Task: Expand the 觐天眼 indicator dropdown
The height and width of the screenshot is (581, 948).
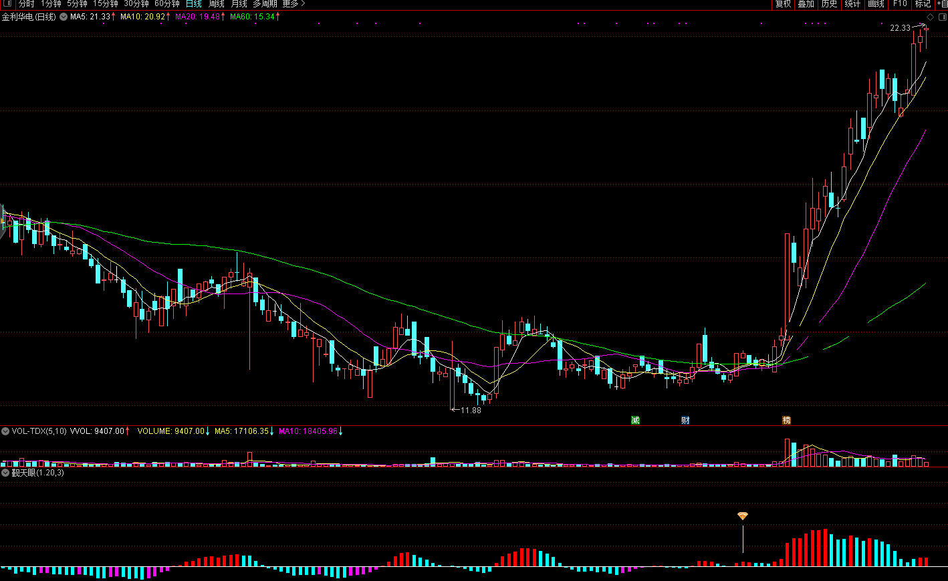Action: click(x=5, y=473)
